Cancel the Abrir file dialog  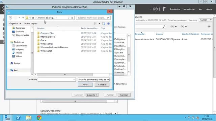(x=102, y=85)
